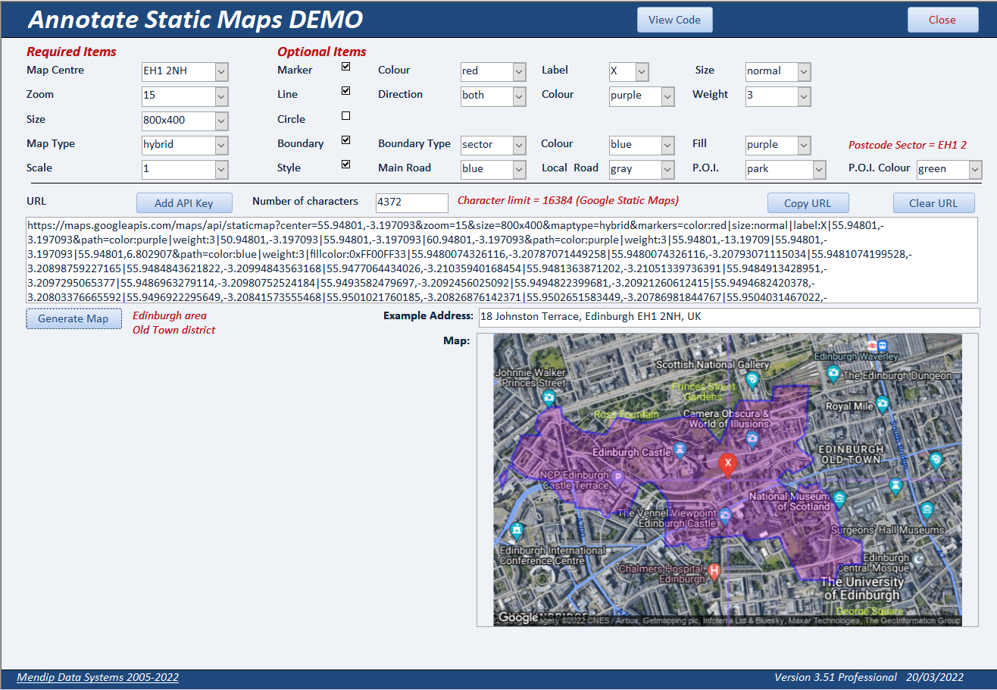Click the Number of characters field
The width and height of the screenshot is (997, 690).
click(x=412, y=202)
